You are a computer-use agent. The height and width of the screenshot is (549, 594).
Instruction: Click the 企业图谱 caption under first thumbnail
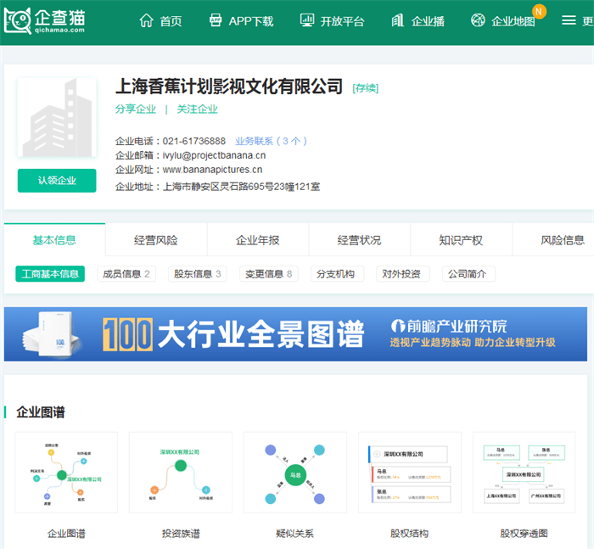tap(66, 534)
